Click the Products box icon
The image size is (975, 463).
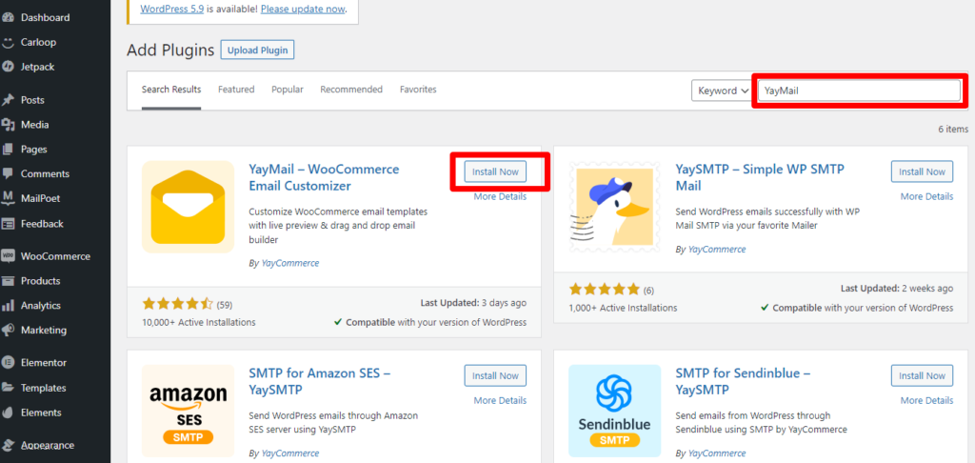[8, 281]
